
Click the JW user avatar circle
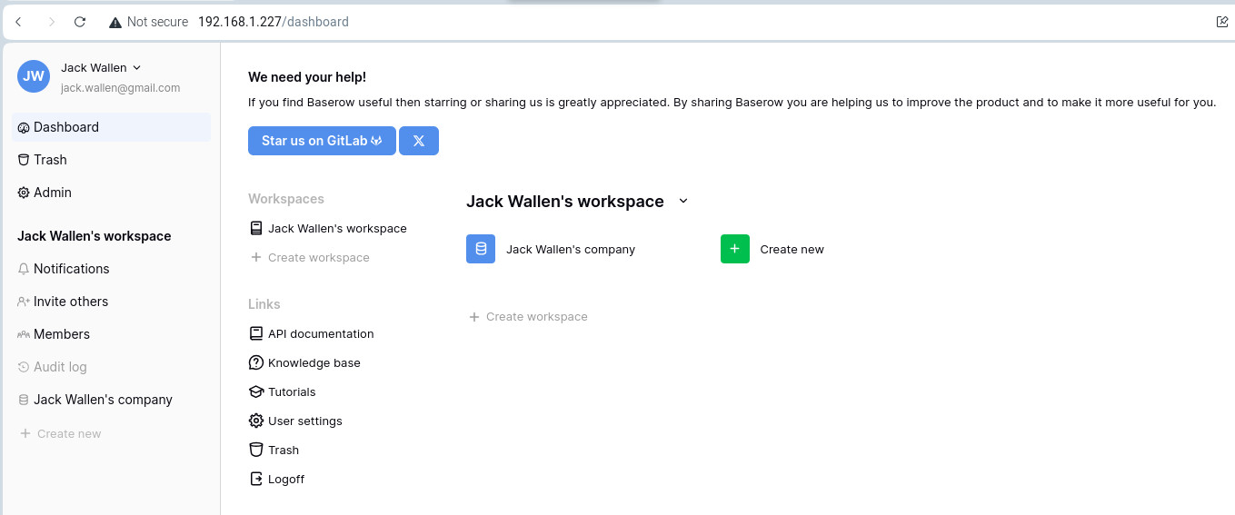pyautogui.click(x=34, y=76)
